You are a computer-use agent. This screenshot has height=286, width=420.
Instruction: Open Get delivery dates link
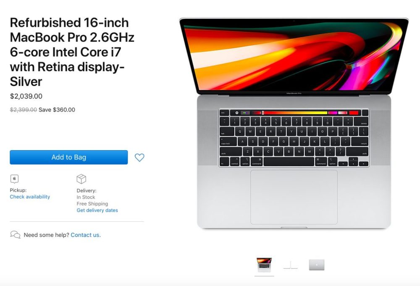click(97, 210)
